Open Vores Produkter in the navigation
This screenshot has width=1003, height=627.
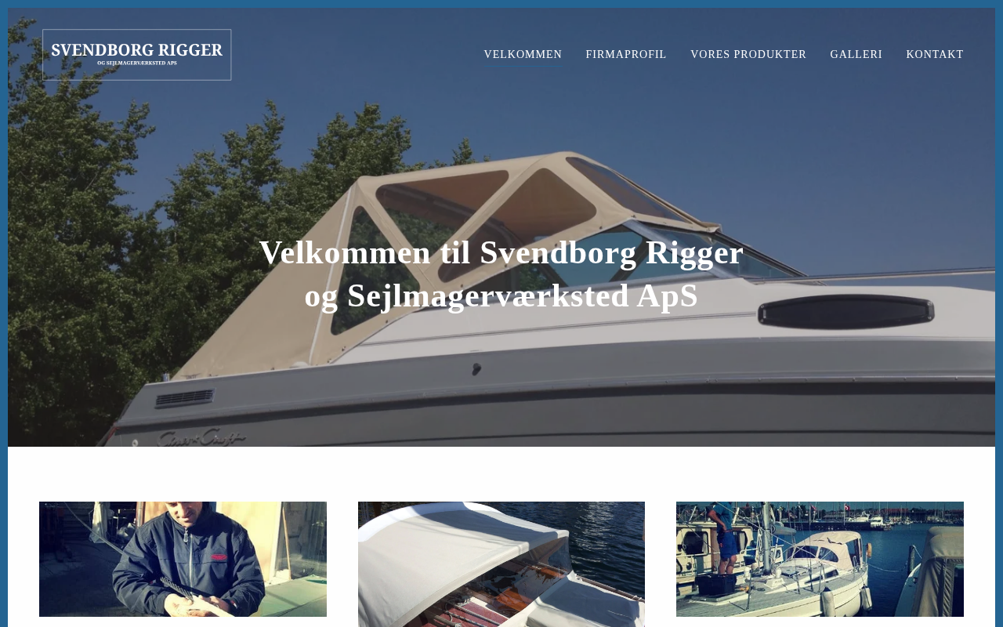[x=748, y=55]
